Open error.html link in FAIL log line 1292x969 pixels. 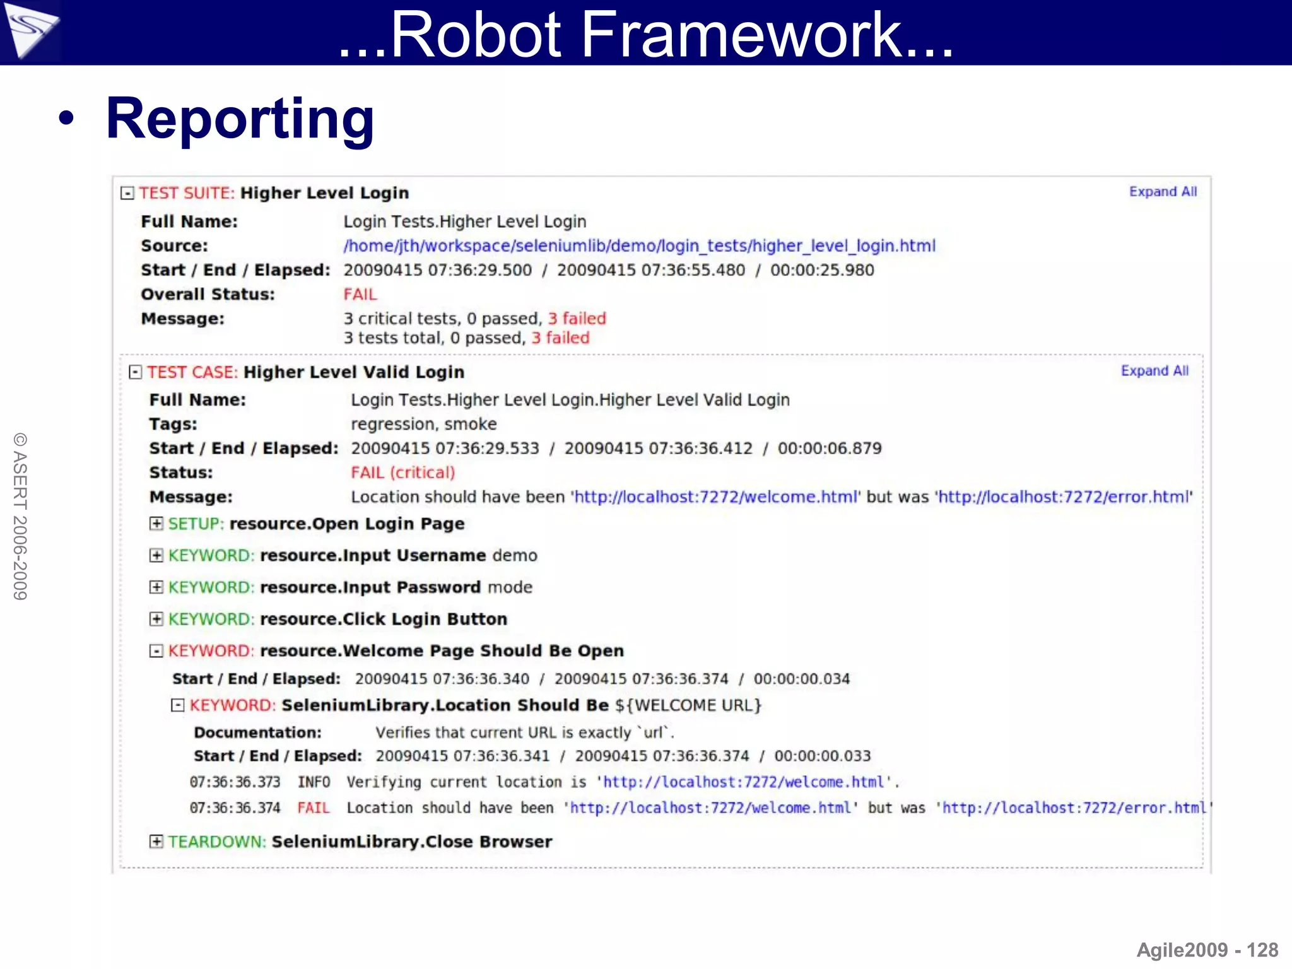pos(1074,808)
